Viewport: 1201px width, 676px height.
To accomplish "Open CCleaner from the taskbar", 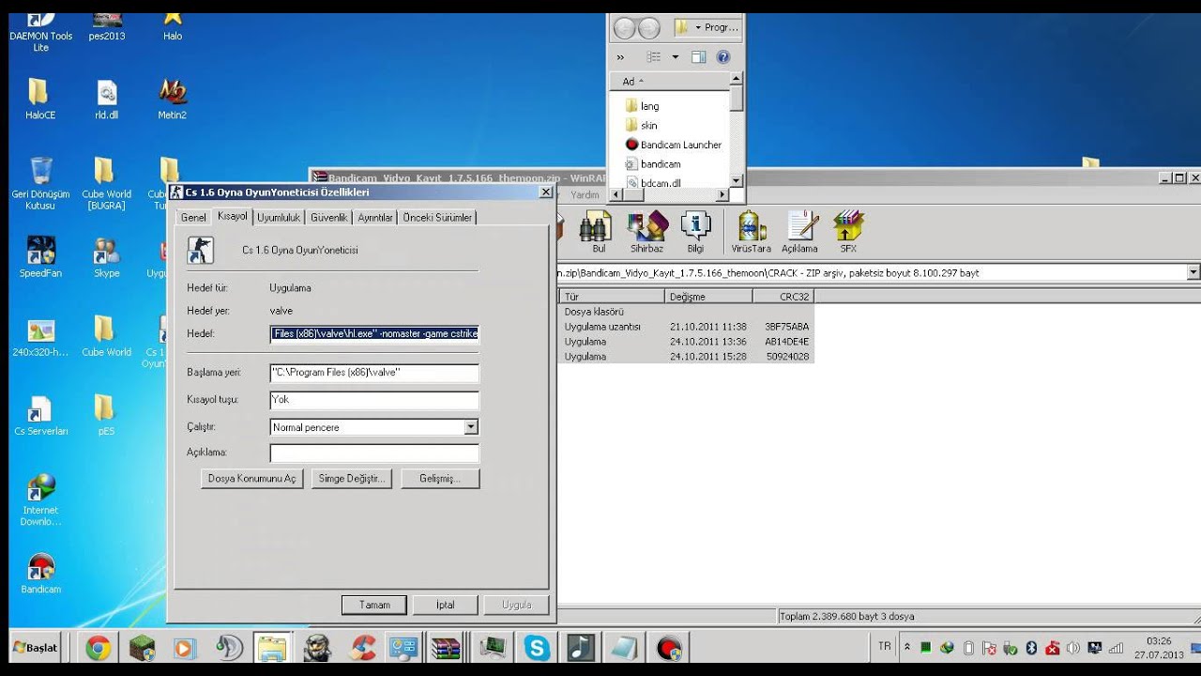I will [361, 648].
